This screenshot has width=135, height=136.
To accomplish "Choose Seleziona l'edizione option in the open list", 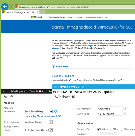I will point(94,87).
